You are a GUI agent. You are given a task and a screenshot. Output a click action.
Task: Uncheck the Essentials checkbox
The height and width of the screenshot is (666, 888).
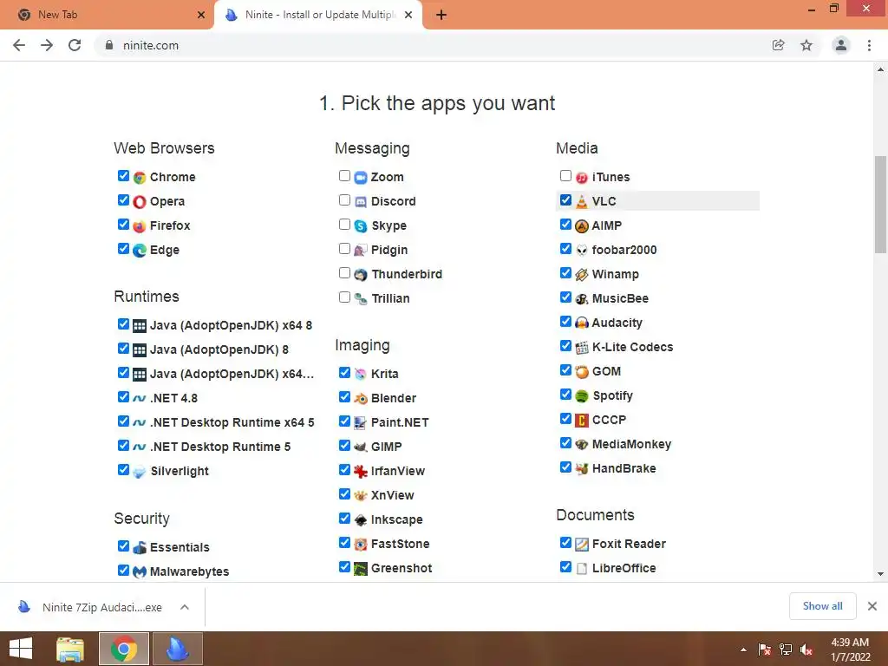coord(123,546)
